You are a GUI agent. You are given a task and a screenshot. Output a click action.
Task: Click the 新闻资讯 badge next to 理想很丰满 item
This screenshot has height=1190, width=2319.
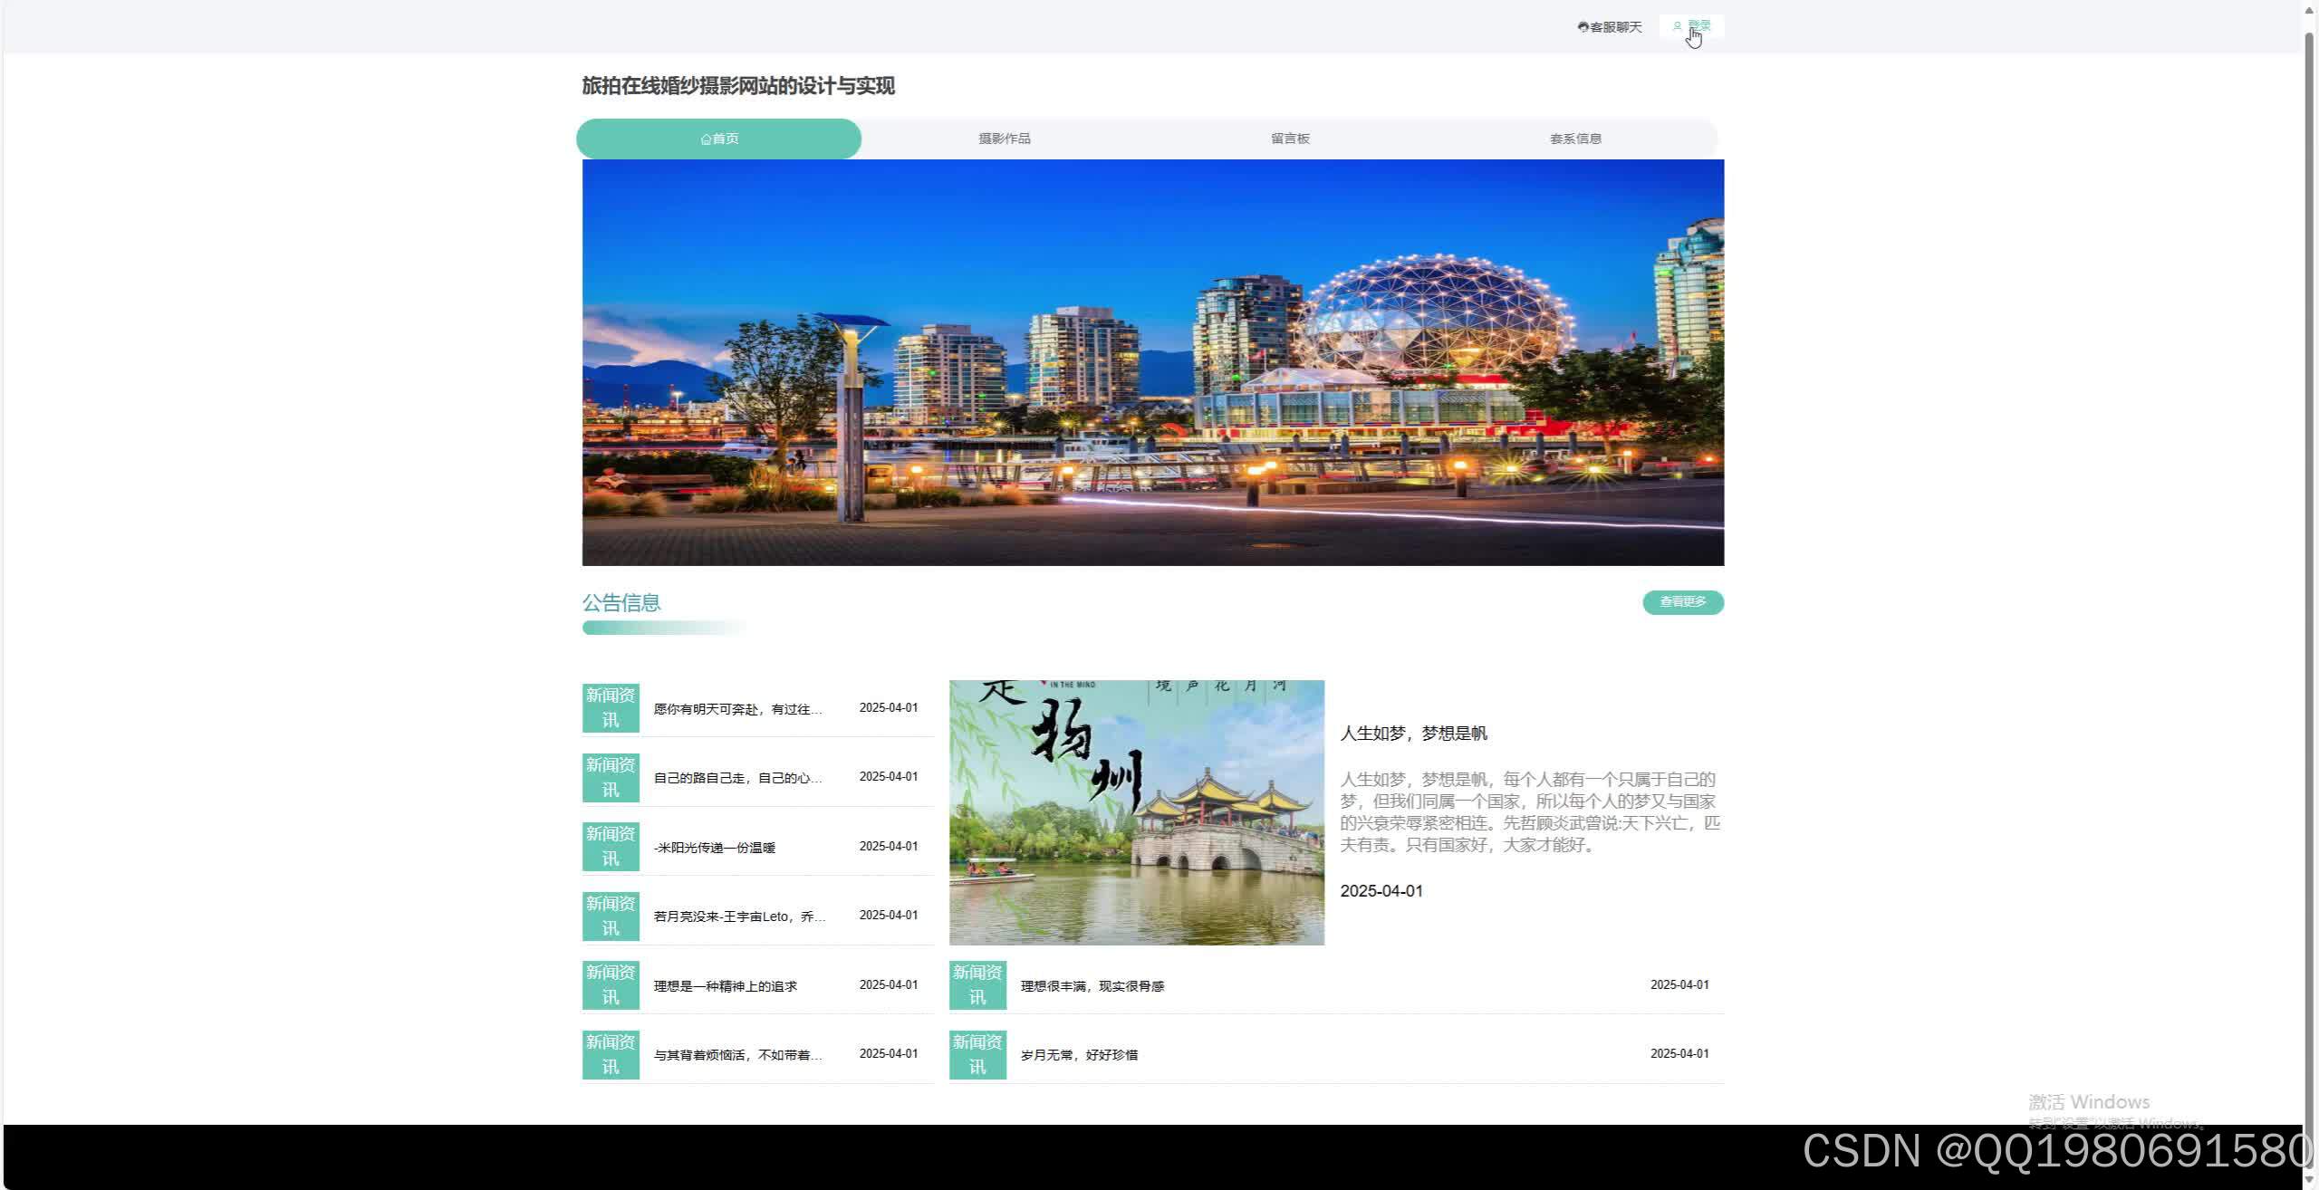tap(977, 984)
